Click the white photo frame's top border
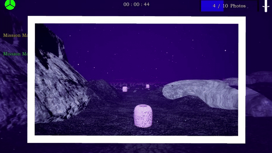This screenshot has width=272, height=153. 137,20
